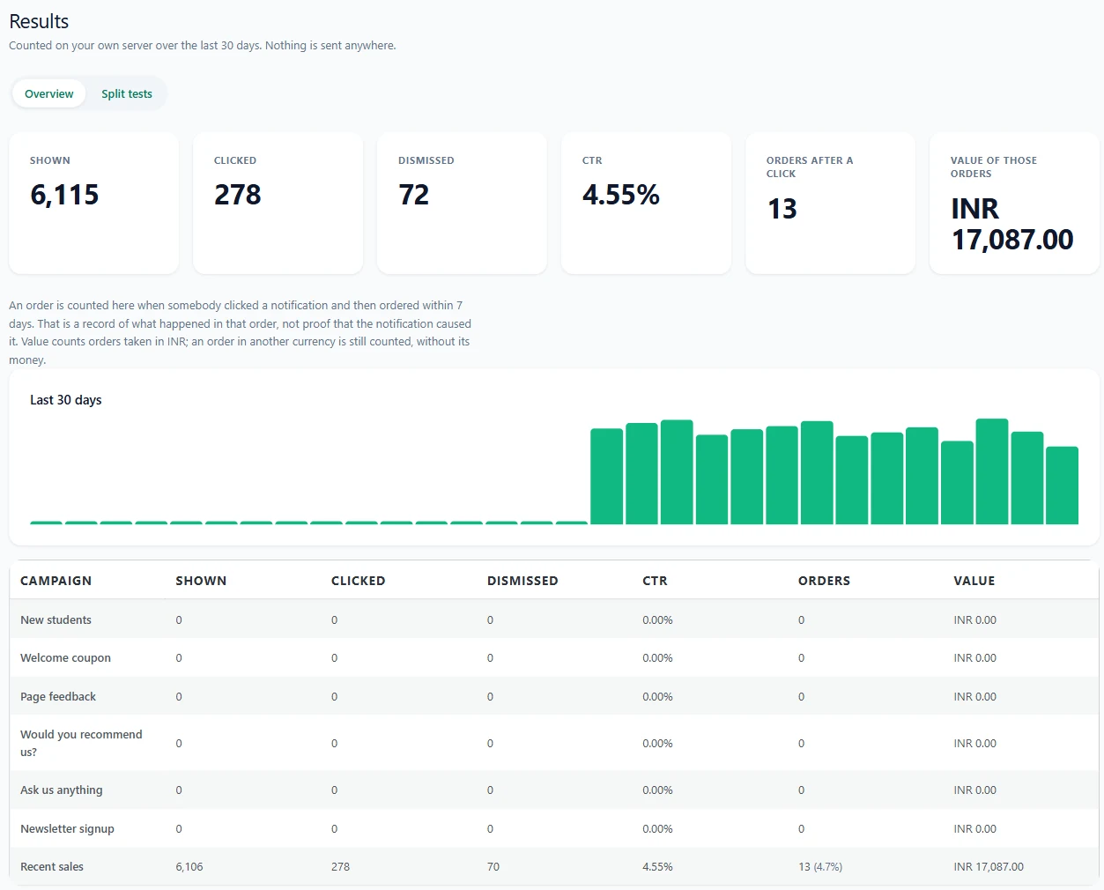Click the Results heading
Viewport: 1104px width, 890px height.
click(39, 21)
